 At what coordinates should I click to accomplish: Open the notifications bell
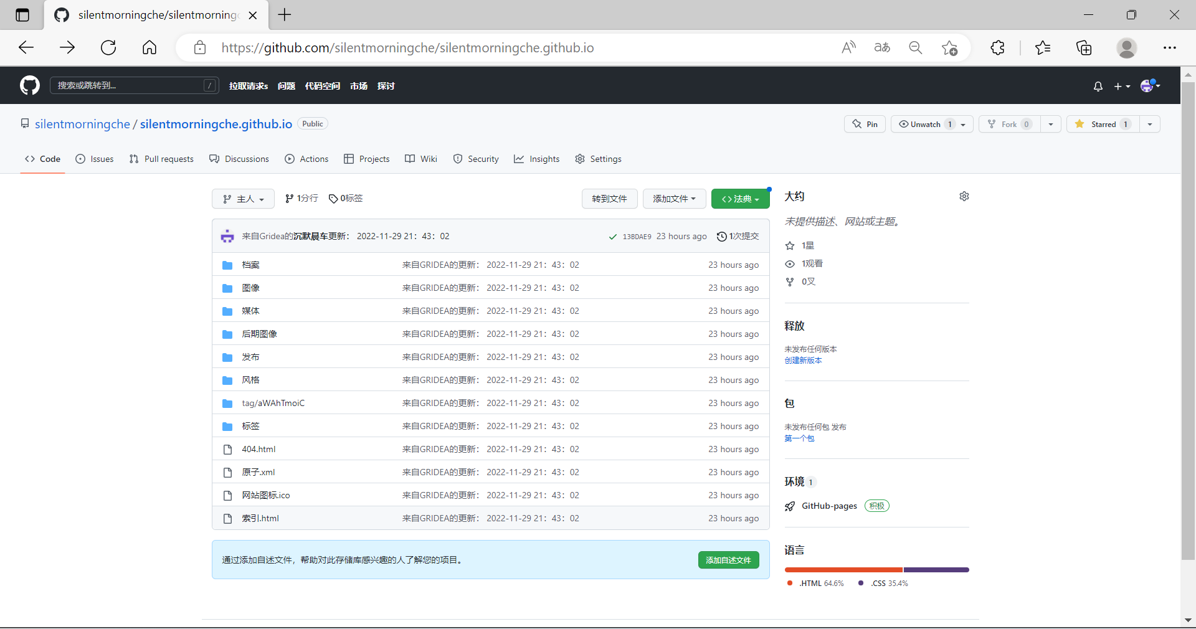[1098, 87]
